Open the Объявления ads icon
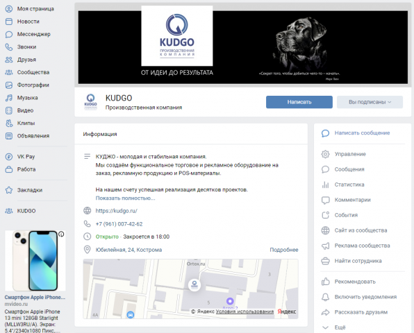The image size is (414, 333). tap(9, 136)
